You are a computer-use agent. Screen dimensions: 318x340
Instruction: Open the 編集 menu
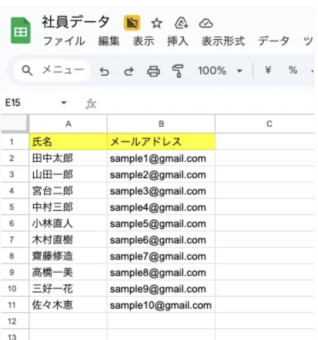click(x=109, y=41)
